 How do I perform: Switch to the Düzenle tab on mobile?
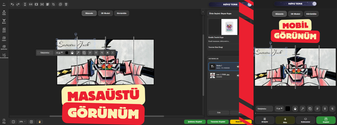pyautogui.click(x=279, y=14)
